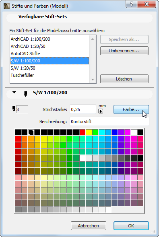159x237 pixels.
Task: Click the ArchiCAD title bar icon
Action: [7, 6]
